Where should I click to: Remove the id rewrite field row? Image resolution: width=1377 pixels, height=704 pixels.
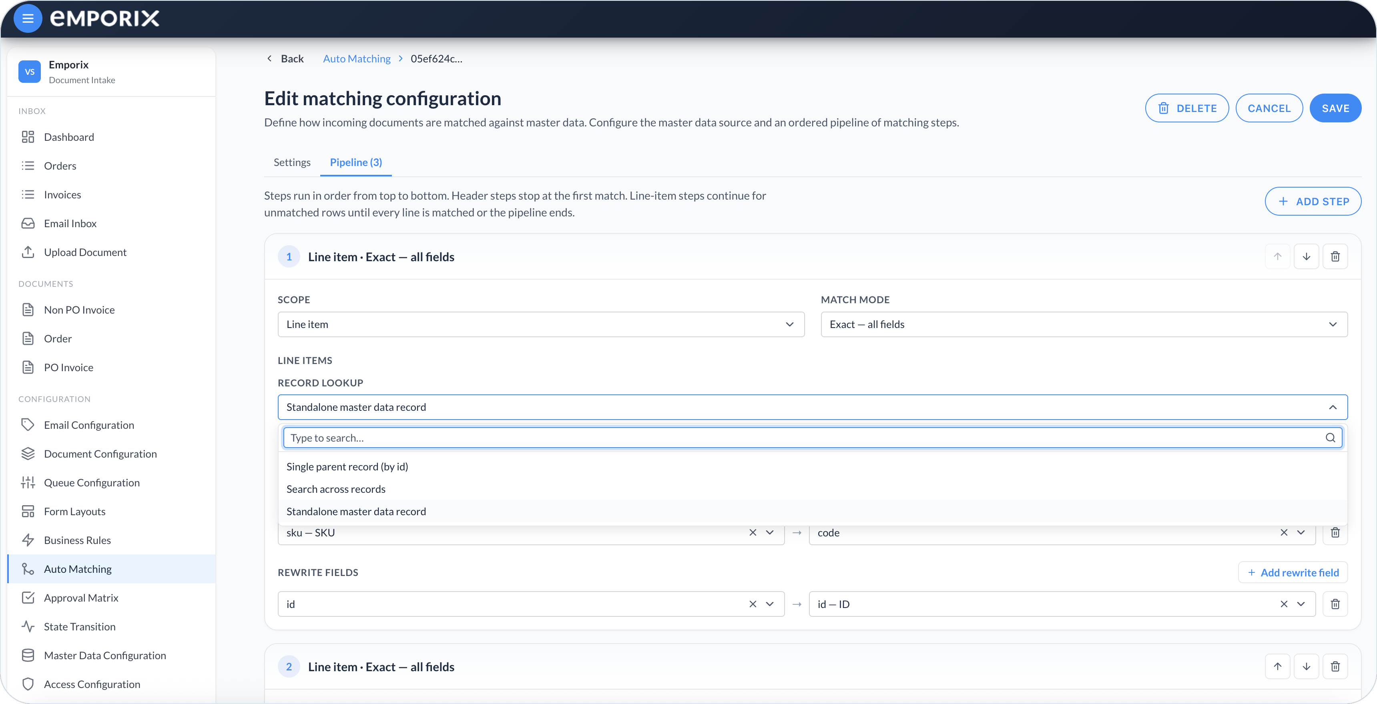pyautogui.click(x=1335, y=604)
